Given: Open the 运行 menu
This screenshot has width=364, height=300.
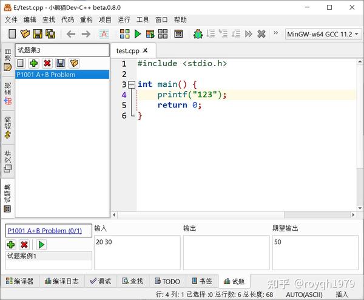Looking at the screenshot, I should tap(124, 20).
